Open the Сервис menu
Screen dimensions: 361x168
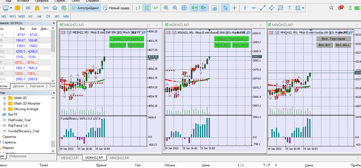(x=60, y=1)
